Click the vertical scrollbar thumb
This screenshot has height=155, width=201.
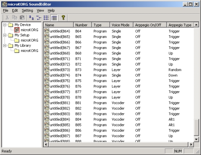[x=196, y=127]
